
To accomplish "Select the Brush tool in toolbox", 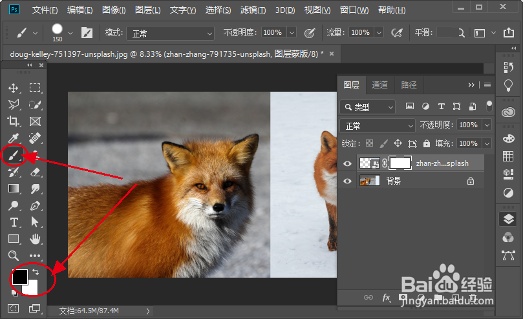I will tap(14, 155).
